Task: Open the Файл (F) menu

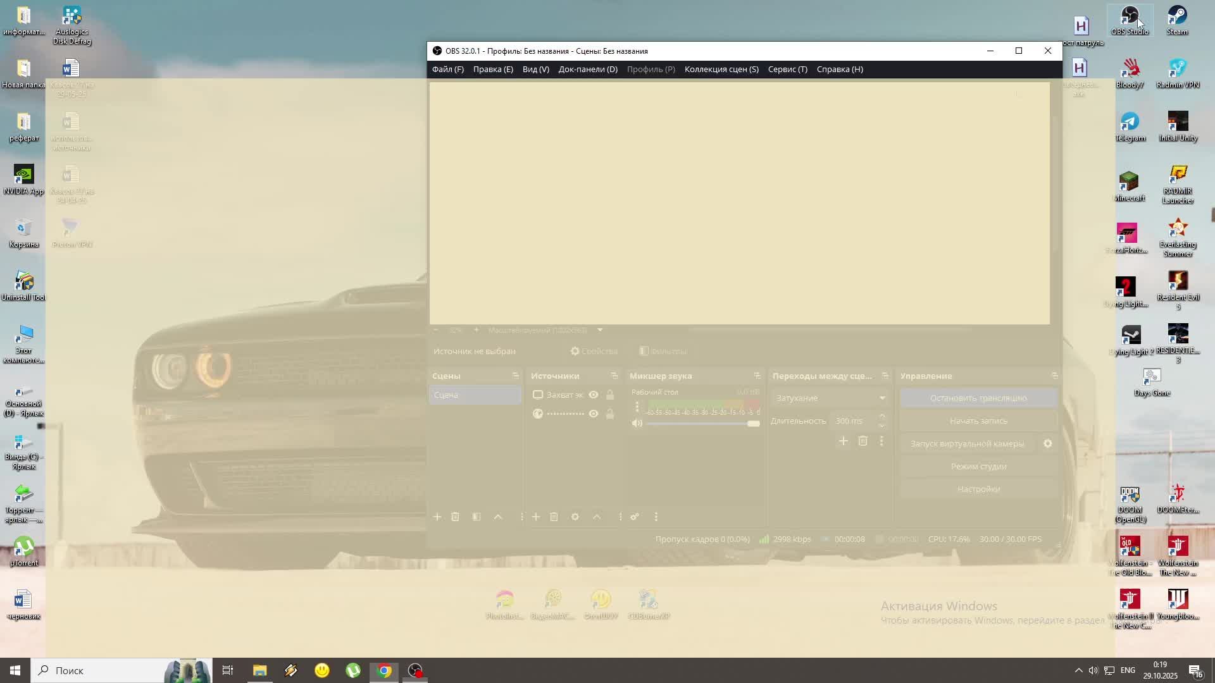Action: point(447,70)
